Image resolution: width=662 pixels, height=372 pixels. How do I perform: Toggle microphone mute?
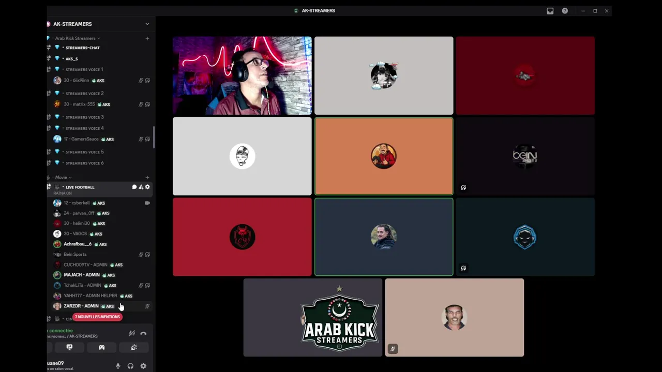point(118,366)
